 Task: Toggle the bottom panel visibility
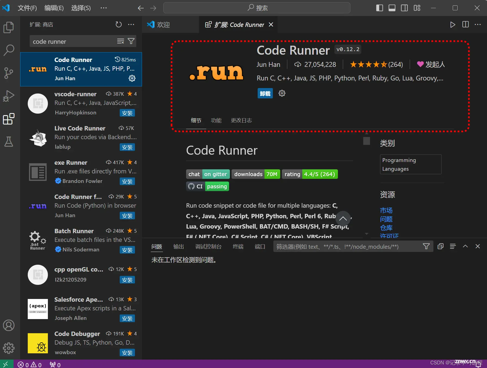[392, 8]
